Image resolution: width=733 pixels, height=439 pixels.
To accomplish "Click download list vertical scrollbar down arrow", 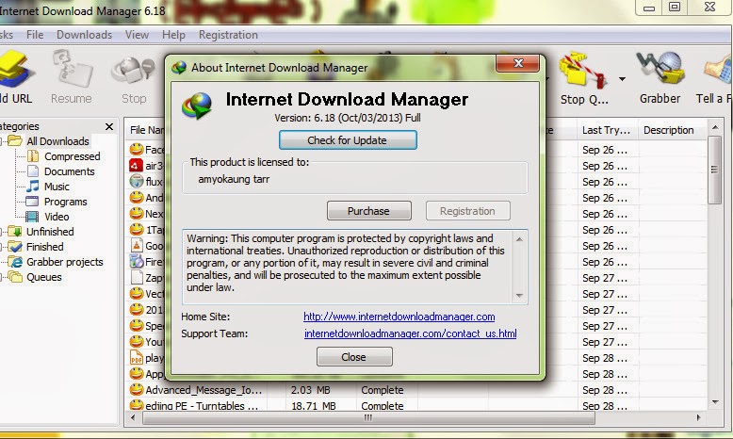I will 715,402.
